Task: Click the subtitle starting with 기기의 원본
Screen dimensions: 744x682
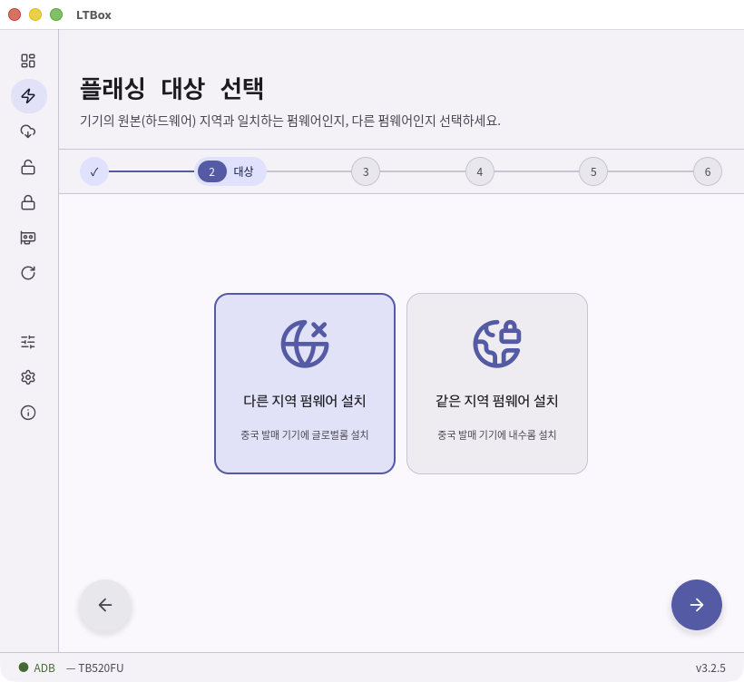Action: pos(290,121)
